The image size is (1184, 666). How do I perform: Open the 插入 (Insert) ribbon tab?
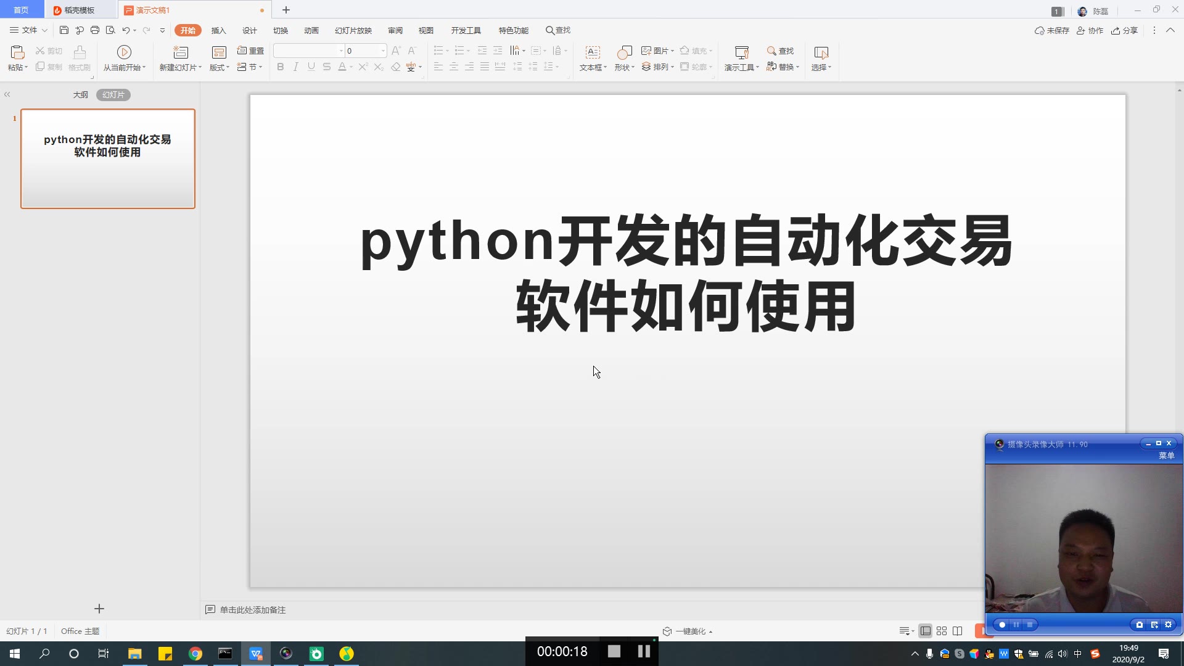click(218, 30)
